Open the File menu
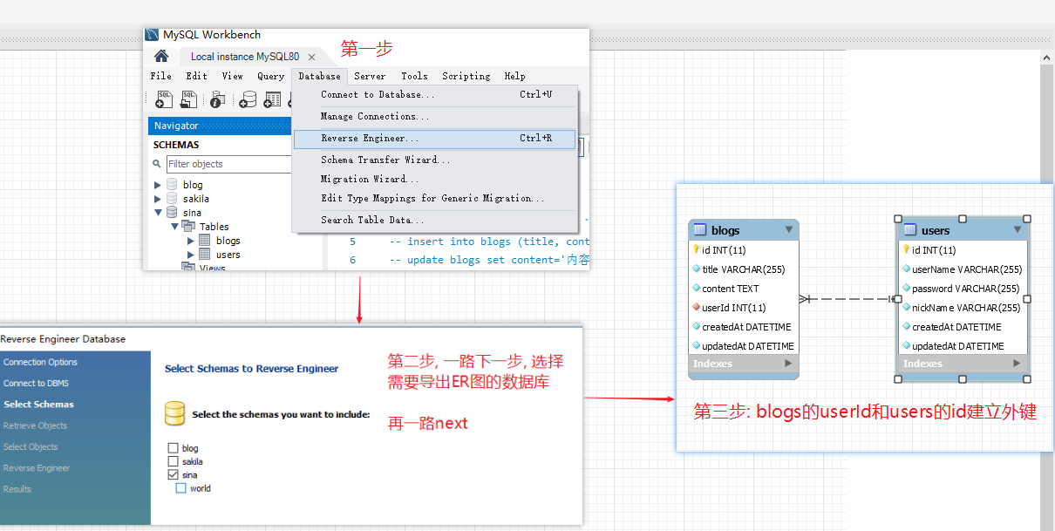Screen dimensions: 1055x531 161,76
